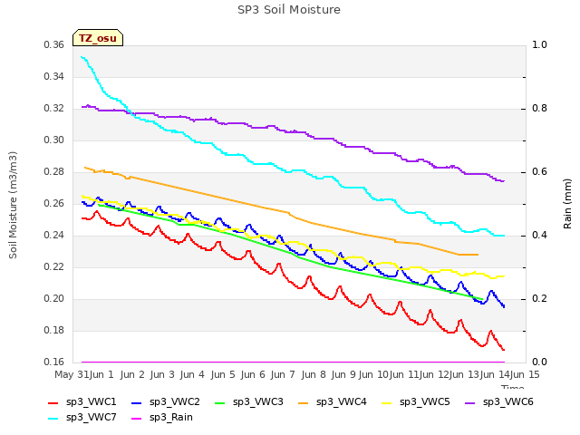Click the Jun 15 date tick label
Image resolution: width=580 pixels, height=435 pixels.
pyautogui.click(x=525, y=374)
